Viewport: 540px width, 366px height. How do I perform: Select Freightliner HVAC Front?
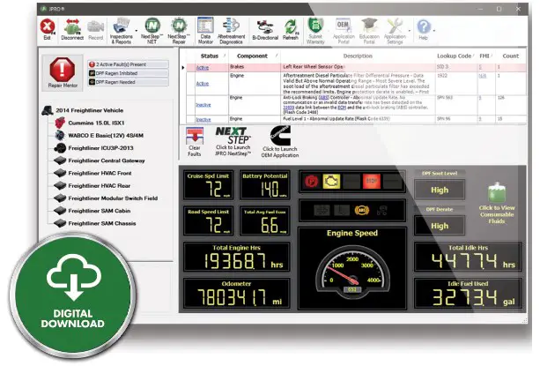(x=100, y=174)
